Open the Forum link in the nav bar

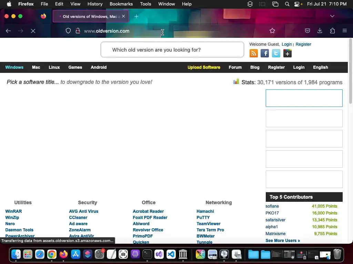[235, 67]
